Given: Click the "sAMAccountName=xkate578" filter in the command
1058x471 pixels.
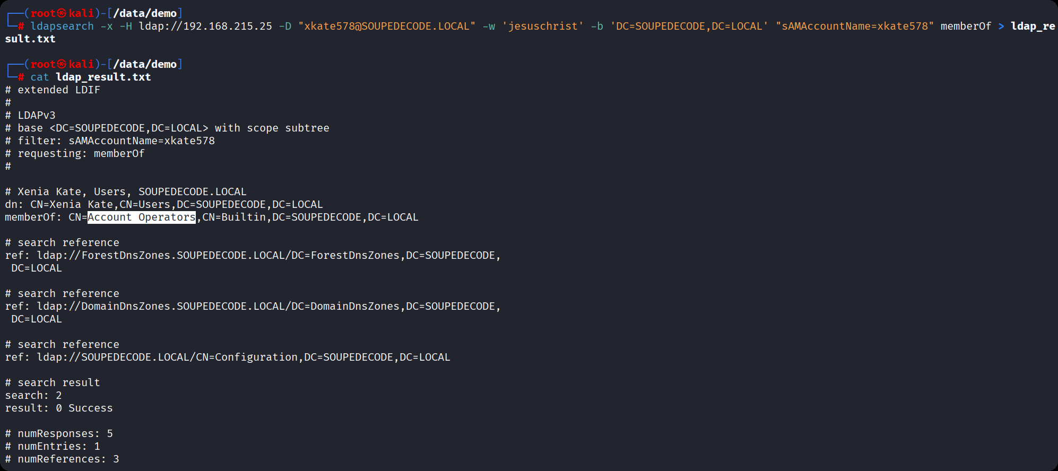Looking at the screenshot, I should [854, 26].
